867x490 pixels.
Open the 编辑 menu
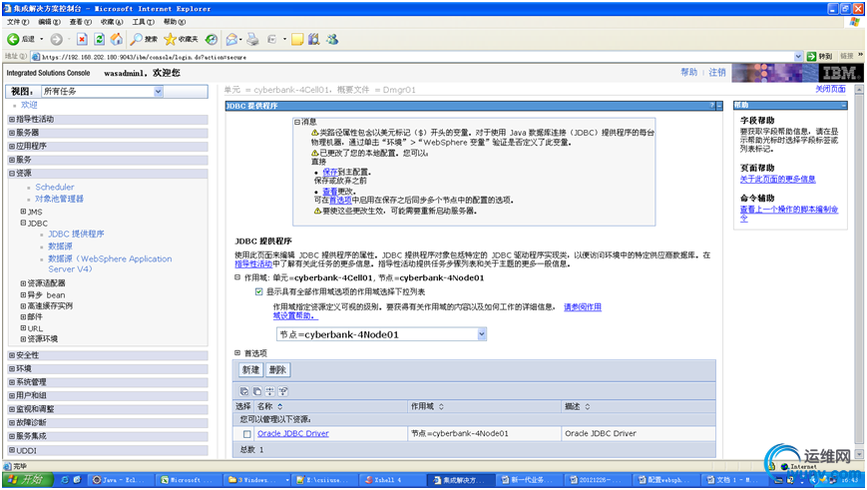[49, 22]
